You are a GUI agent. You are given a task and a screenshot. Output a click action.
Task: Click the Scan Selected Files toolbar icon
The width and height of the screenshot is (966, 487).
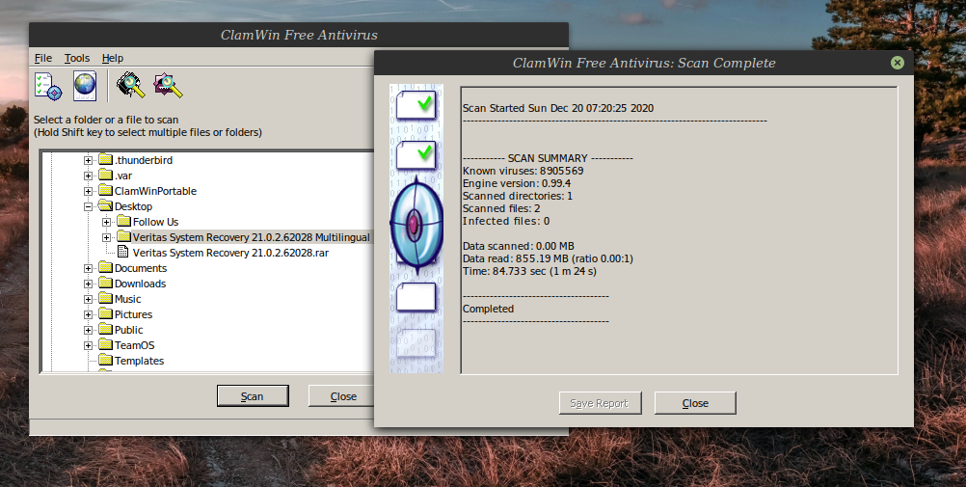click(x=168, y=85)
